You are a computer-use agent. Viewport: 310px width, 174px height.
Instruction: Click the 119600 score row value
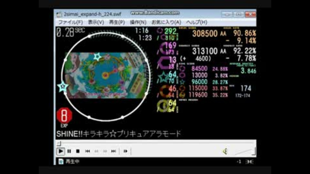pyautogui.click(x=198, y=95)
